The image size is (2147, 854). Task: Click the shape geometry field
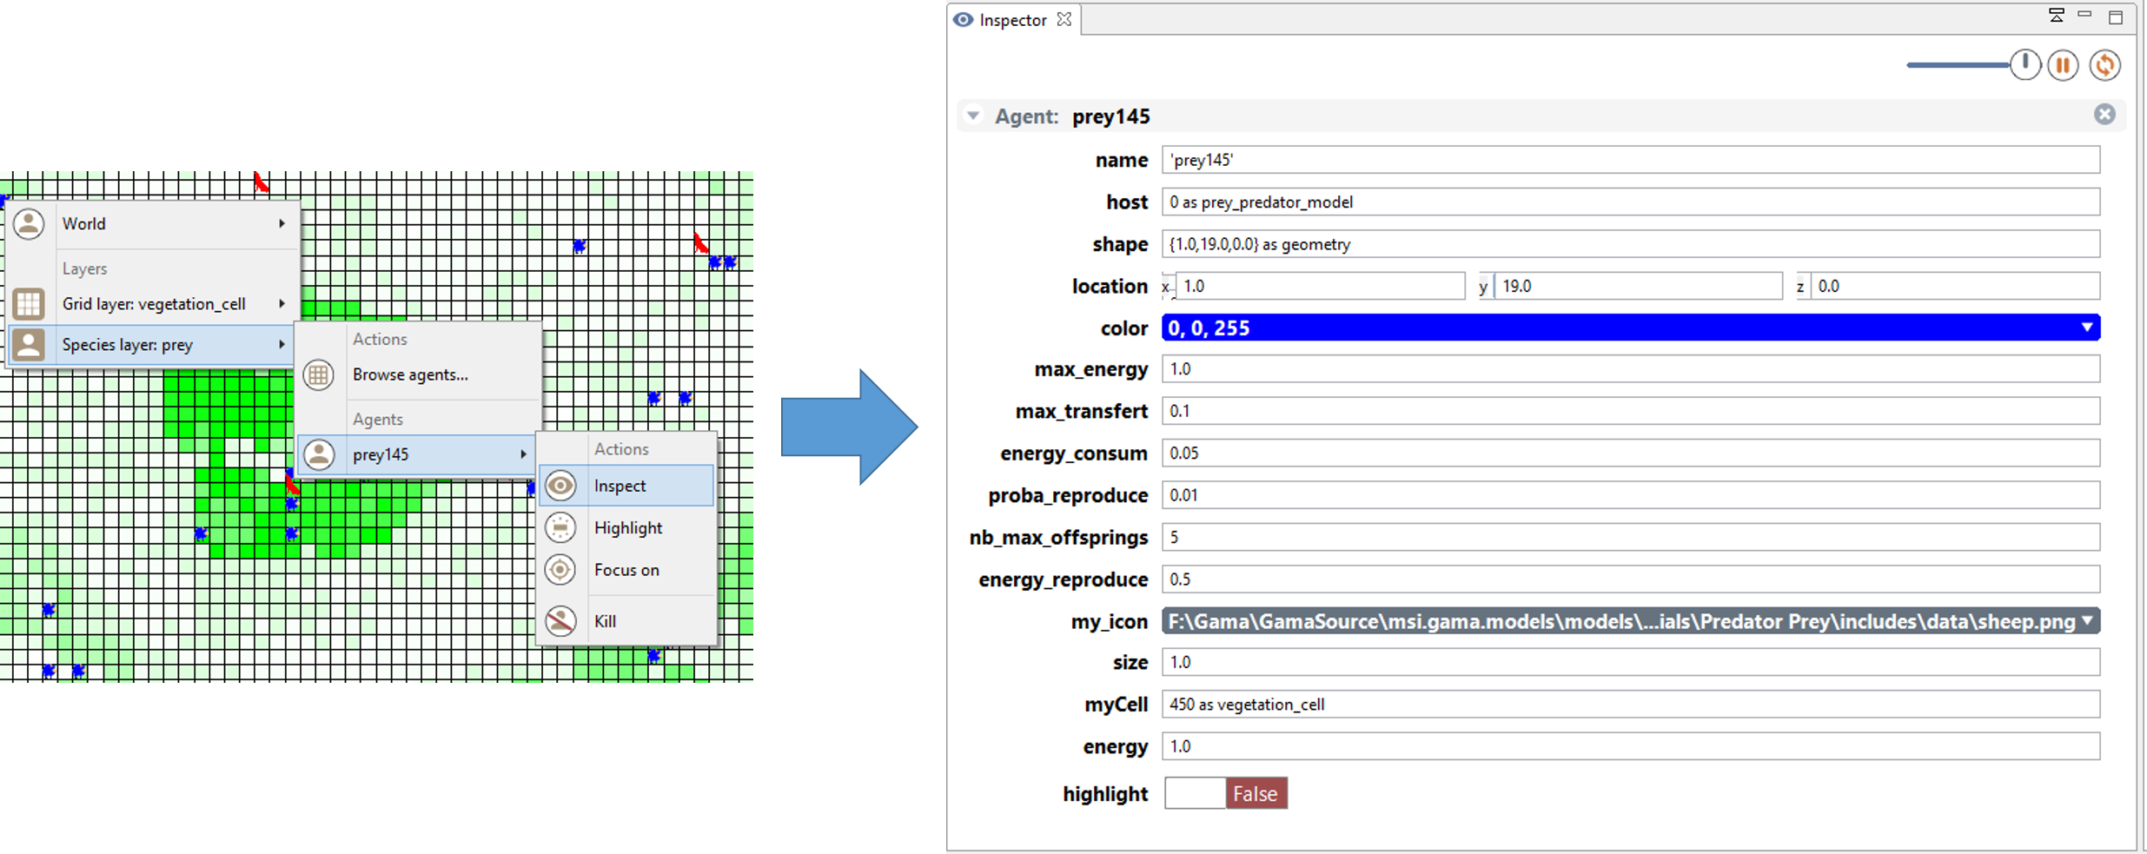pyautogui.click(x=1631, y=243)
